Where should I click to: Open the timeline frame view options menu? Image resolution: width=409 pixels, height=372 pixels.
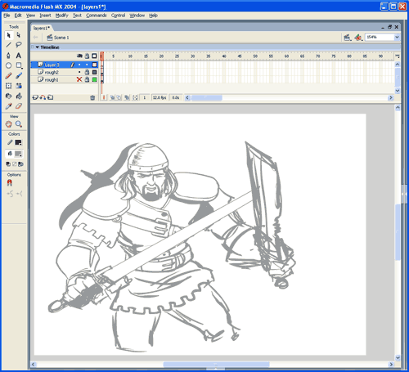tap(398, 56)
